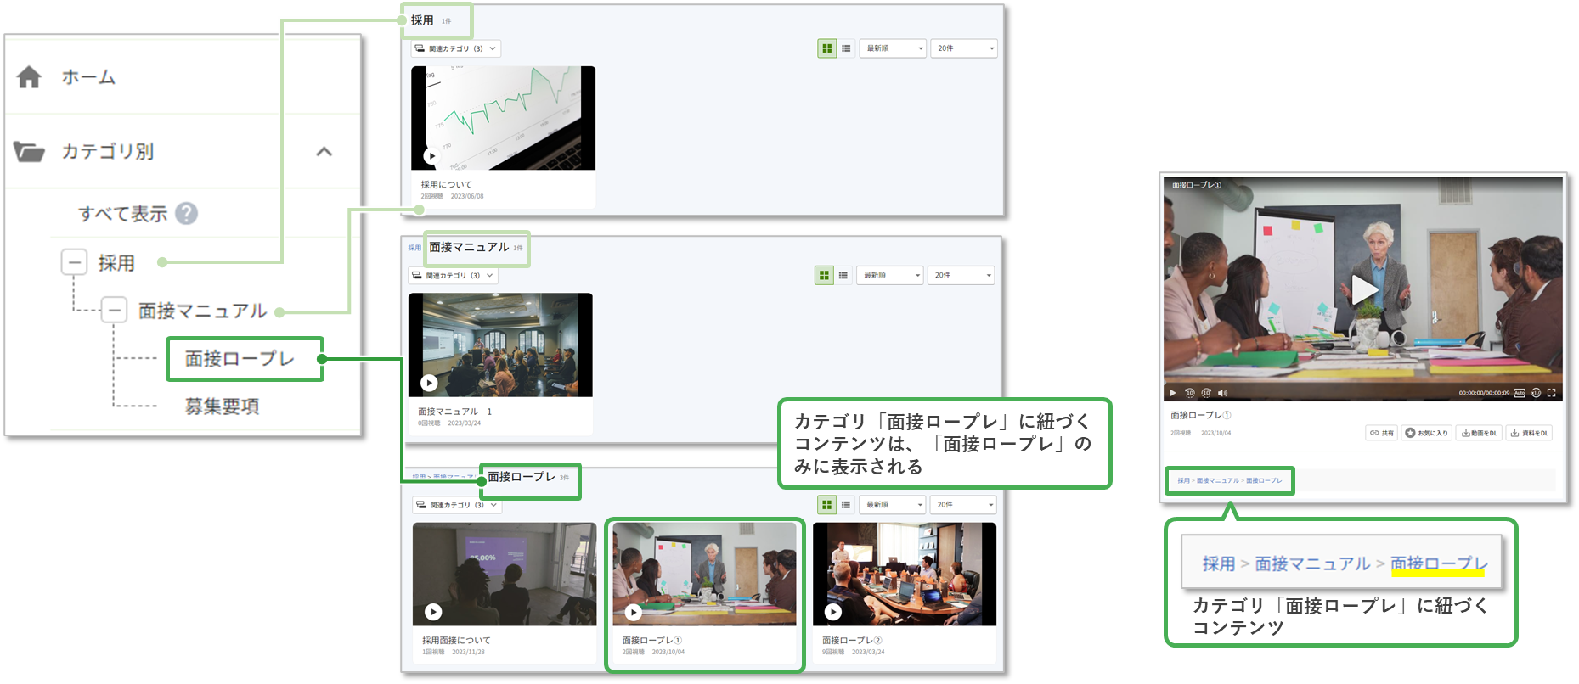Open the 最新順 sort dropdown in the 採用 panel
Screen dimensions: 1579x684
[x=893, y=48]
